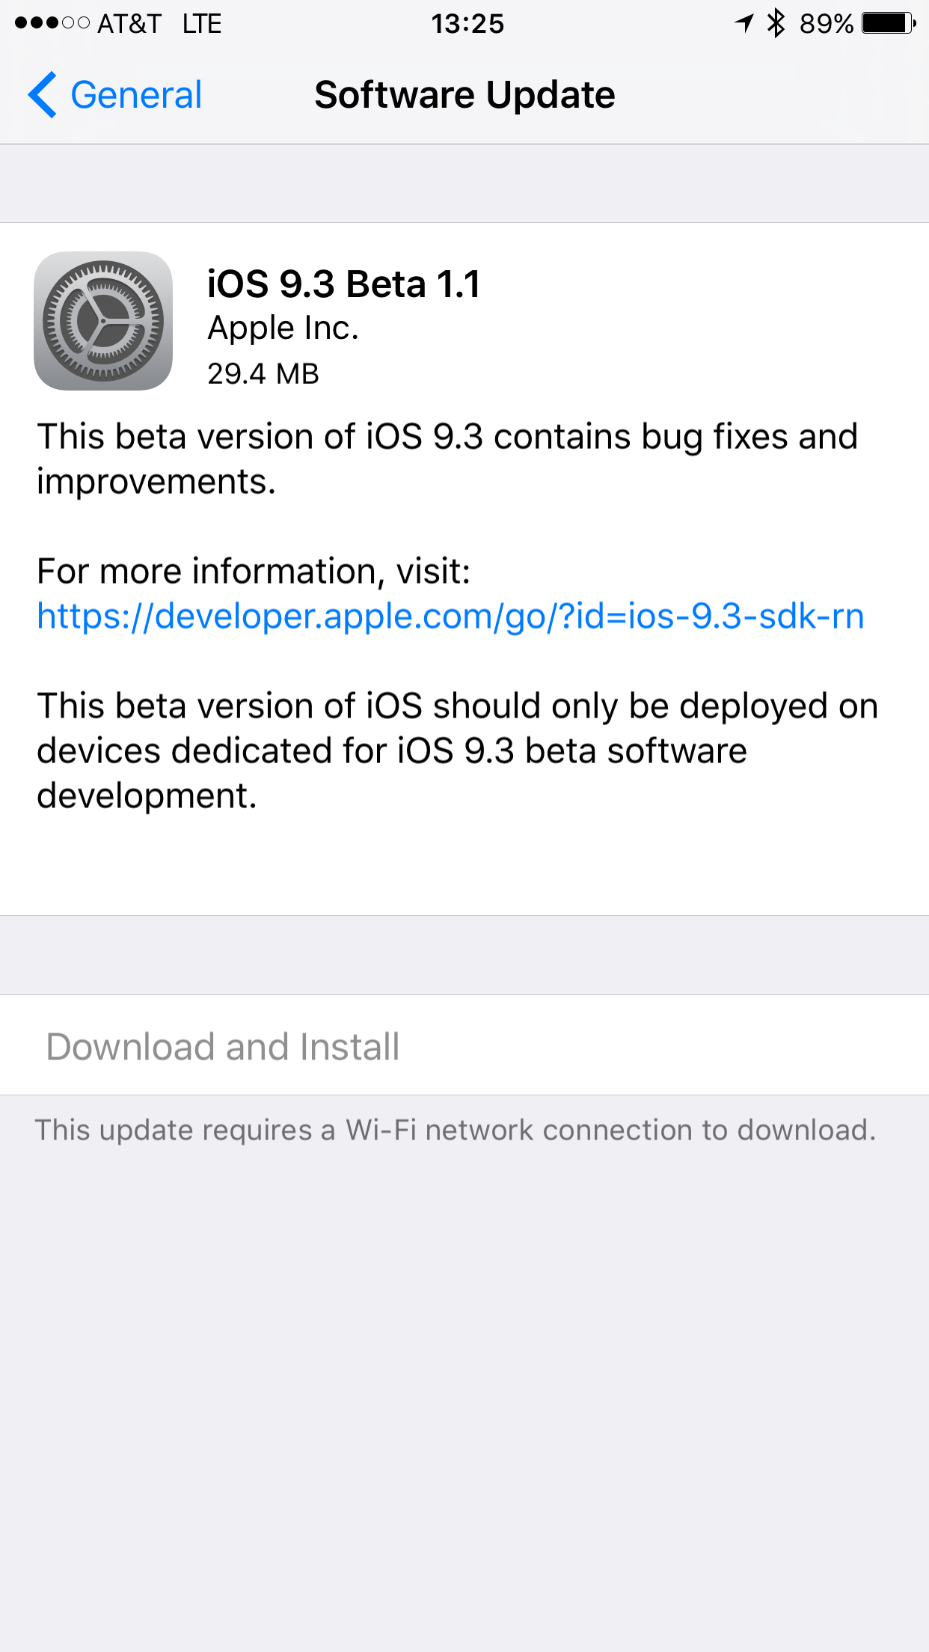Open the developer.apple.com release notes link

point(450,617)
